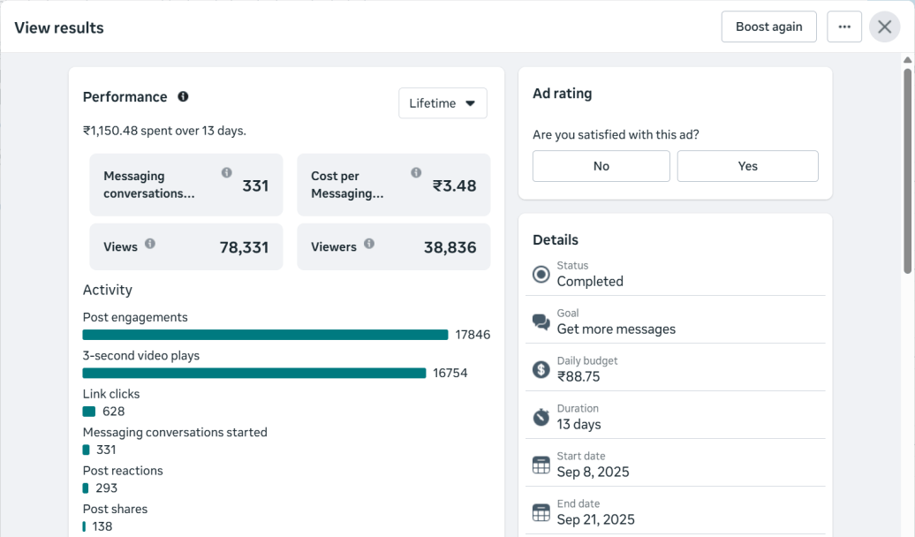The image size is (915, 537).
Task: Open the Lifetime date range dropdown
Action: [x=442, y=103]
